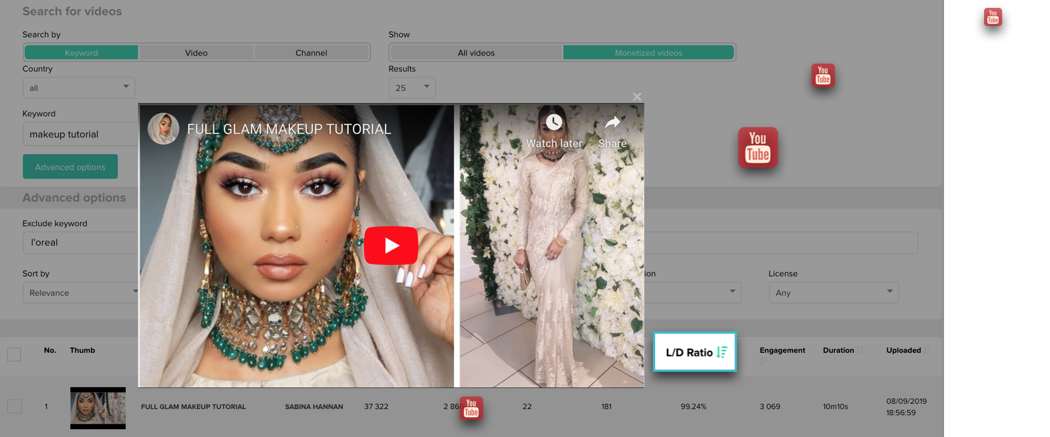Click the Engagement column header
The height and width of the screenshot is (437, 1050).
[782, 350]
